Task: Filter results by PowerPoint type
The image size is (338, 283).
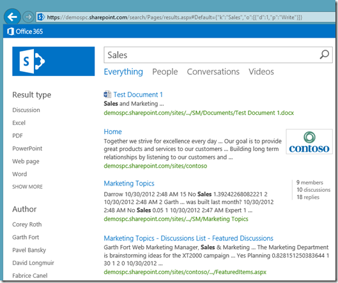Action: pos(27,149)
